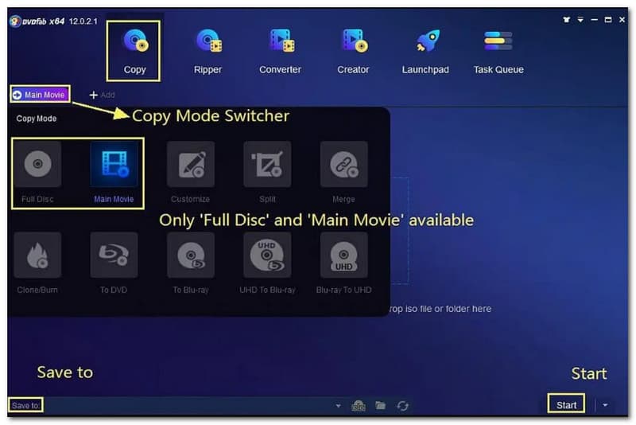Open the Creator module
636x425 pixels.
[x=353, y=51]
